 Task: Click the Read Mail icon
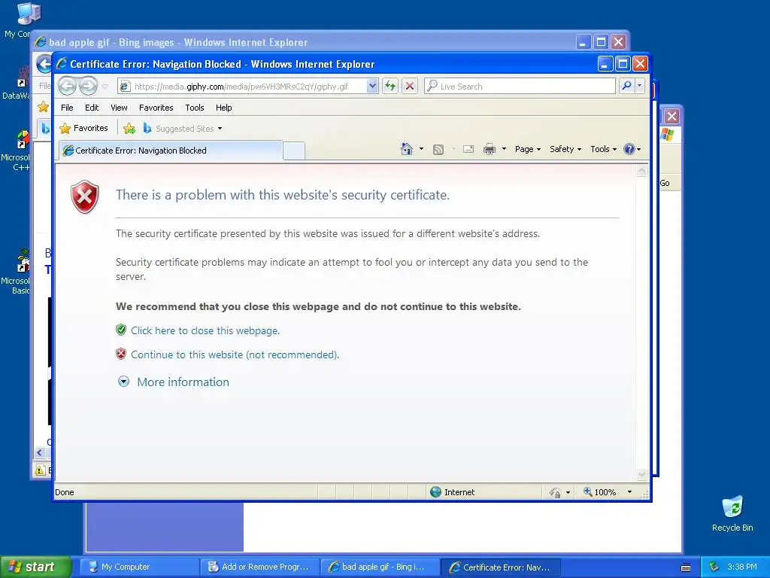point(468,149)
